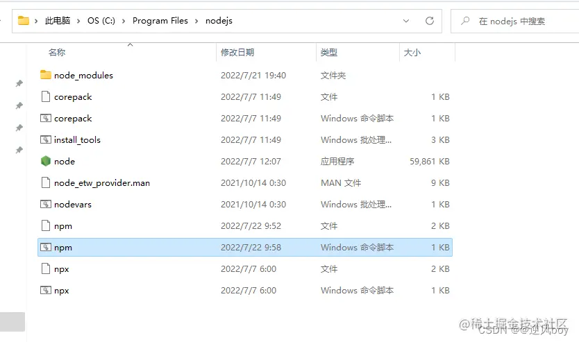Click the magnifier icon in the search box
The image size is (579, 342).
pyautogui.click(x=465, y=21)
